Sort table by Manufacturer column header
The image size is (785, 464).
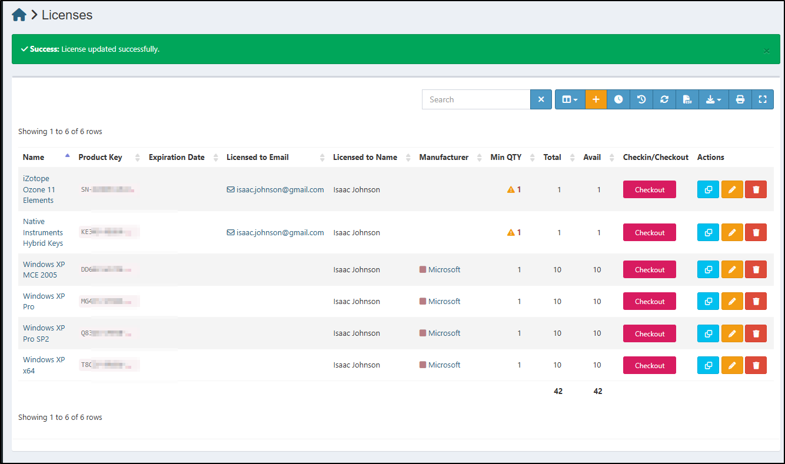coord(444,157)
